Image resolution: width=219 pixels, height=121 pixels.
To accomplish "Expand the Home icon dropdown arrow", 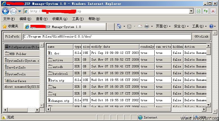I will tap(124, 27).
